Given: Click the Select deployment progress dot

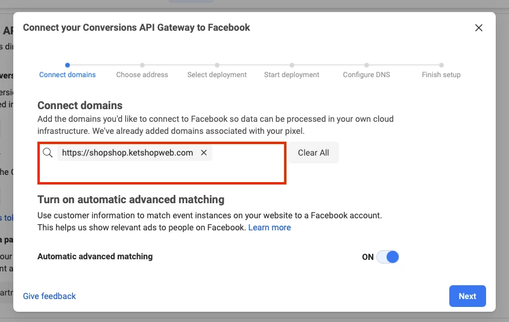Looking at the screenshot, I should tap(217, 65).
